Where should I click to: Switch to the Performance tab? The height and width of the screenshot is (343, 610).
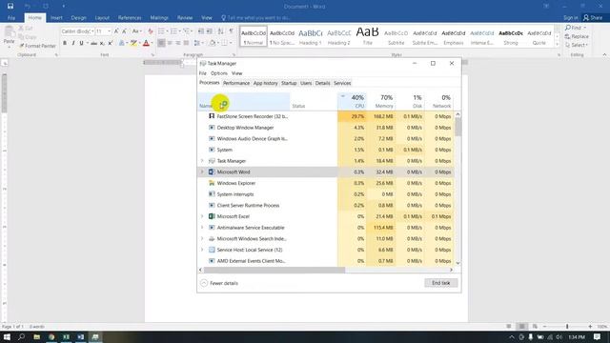(x=236, y=83)
